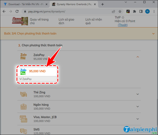Click the 125,000 VND SMS price
Screen dimensions: 158x135
coord(42,133)
